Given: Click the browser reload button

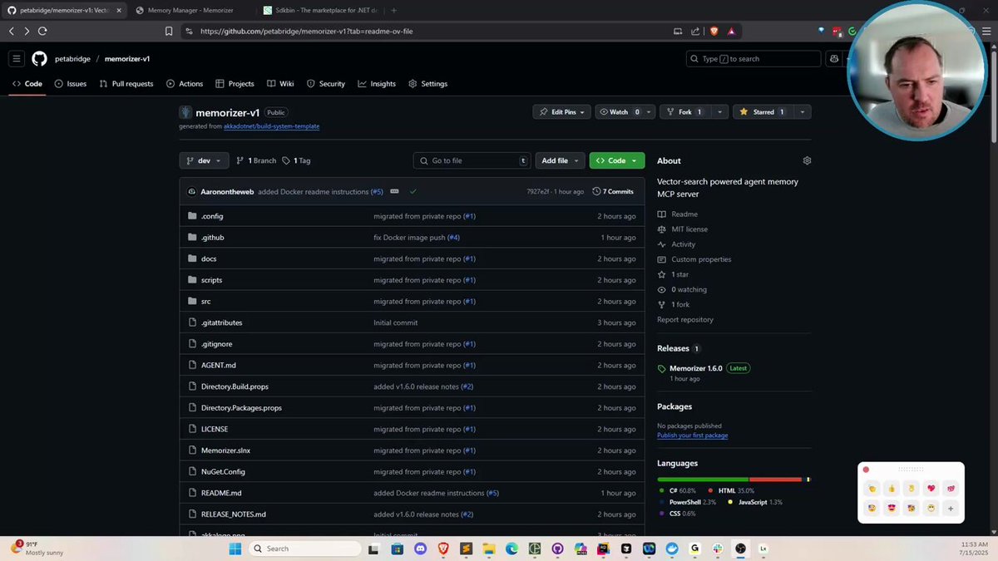Looking at the screenshot, I should point(42,31).
